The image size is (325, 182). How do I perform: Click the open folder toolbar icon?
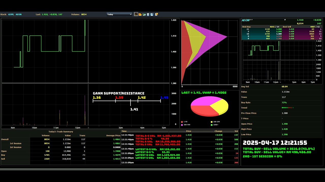[140, 14]
